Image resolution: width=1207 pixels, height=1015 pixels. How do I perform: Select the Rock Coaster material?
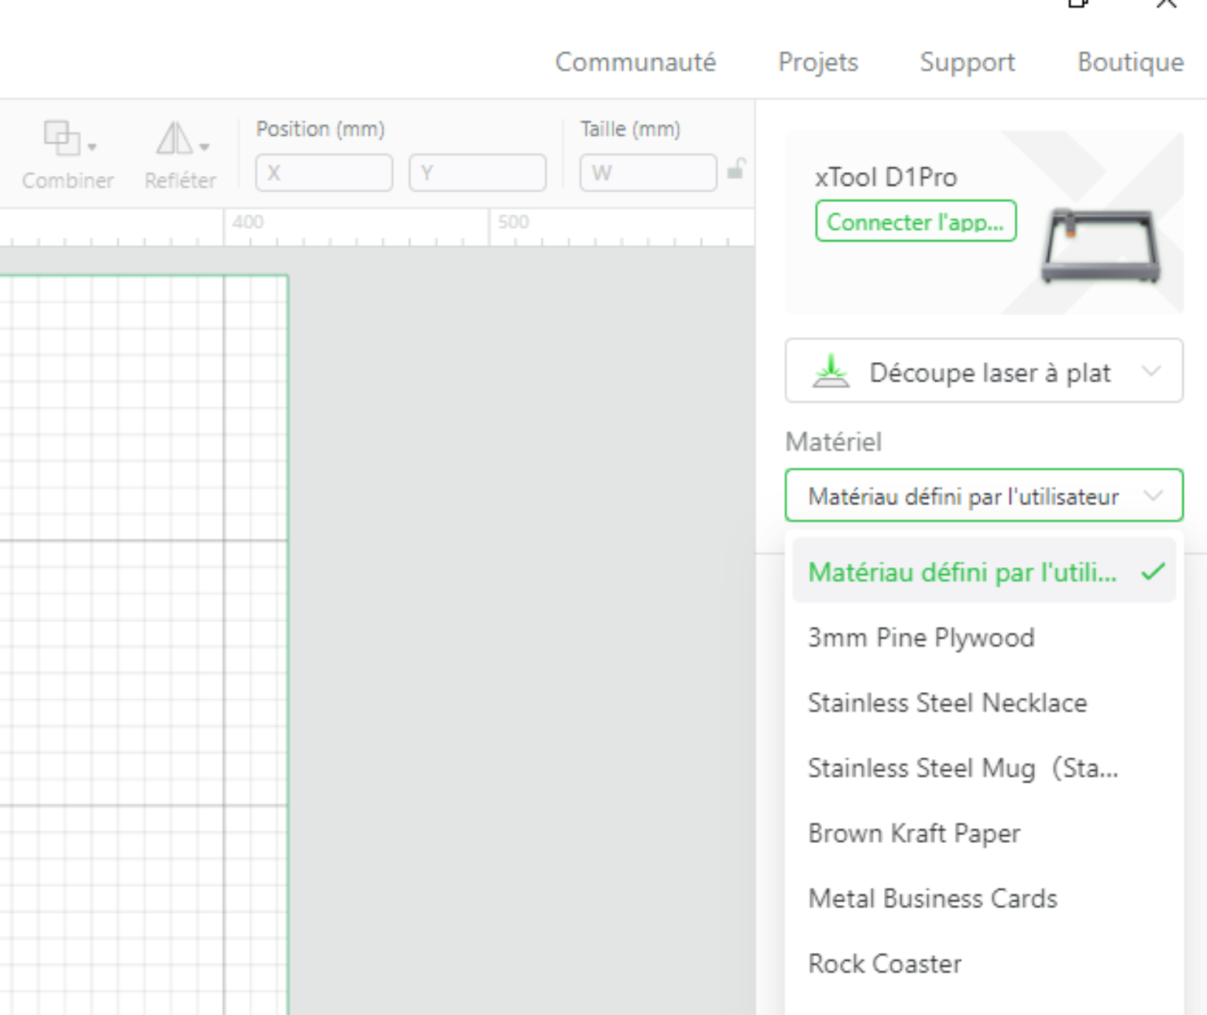[885, 964]
